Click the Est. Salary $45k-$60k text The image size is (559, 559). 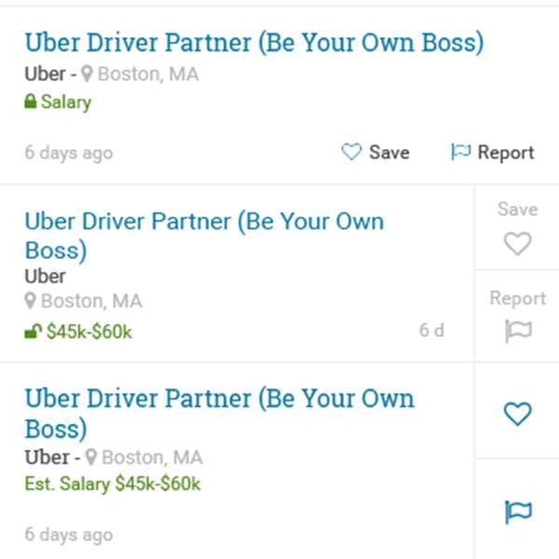pos(113,484)
